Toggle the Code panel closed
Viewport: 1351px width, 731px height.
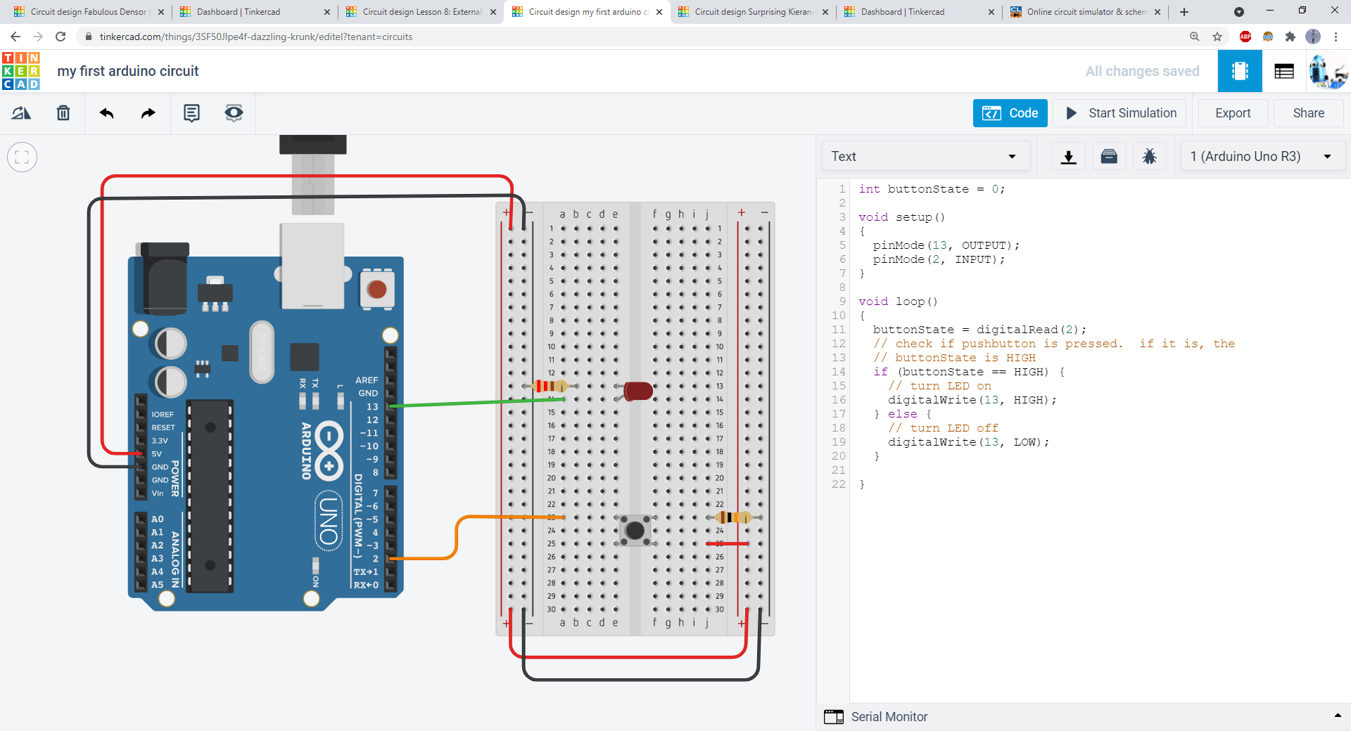[x=1010, y=112]
